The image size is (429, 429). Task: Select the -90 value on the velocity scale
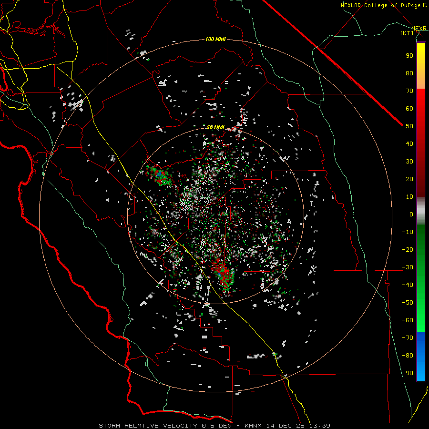[x=408, y=373]
